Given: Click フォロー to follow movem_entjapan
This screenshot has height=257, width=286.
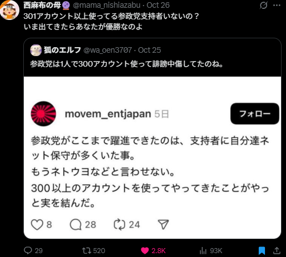Looking at the screenshot, I should (254, 114).
